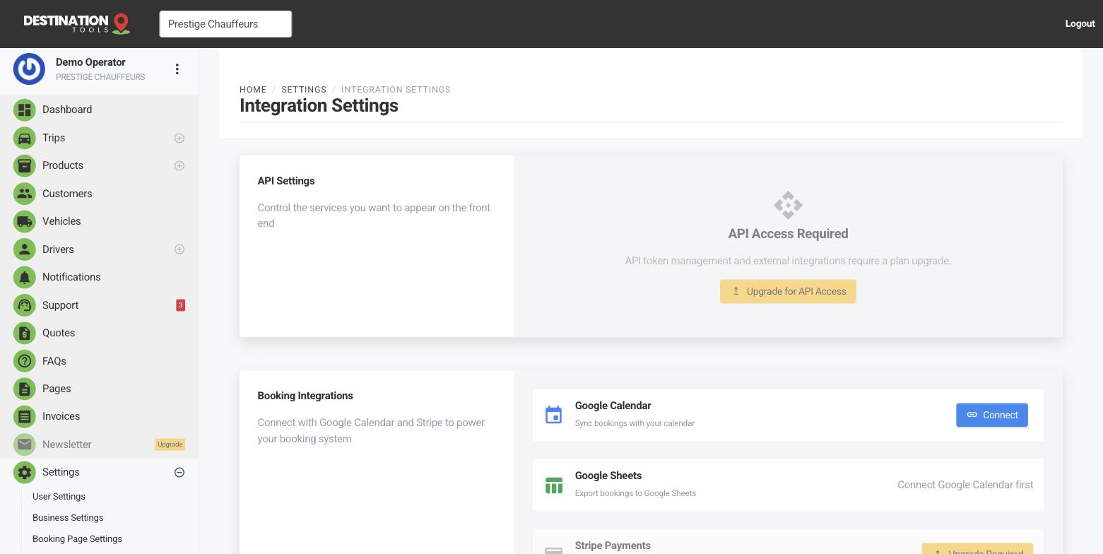Click the Destination Tools logo
The width and height of the screenshot is (1103, 554).
coord(76,23)
